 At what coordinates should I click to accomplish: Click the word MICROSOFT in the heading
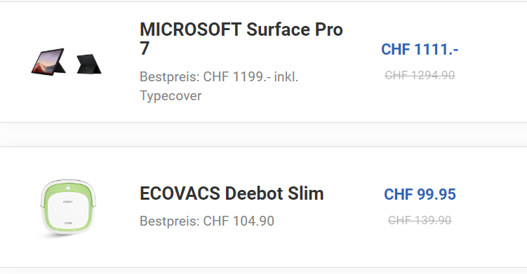(x=190, y=29)
